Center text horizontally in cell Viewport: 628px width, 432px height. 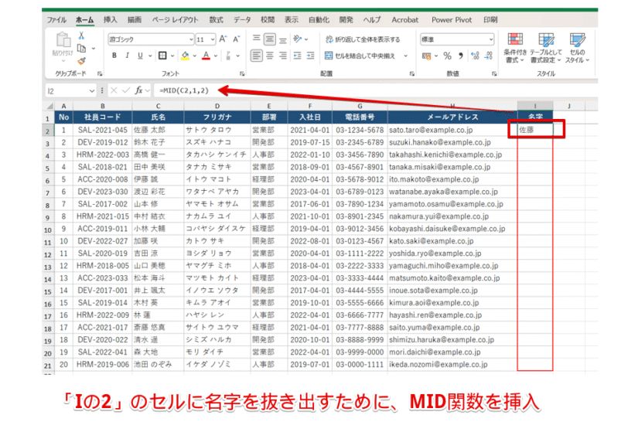pos(270,56)
